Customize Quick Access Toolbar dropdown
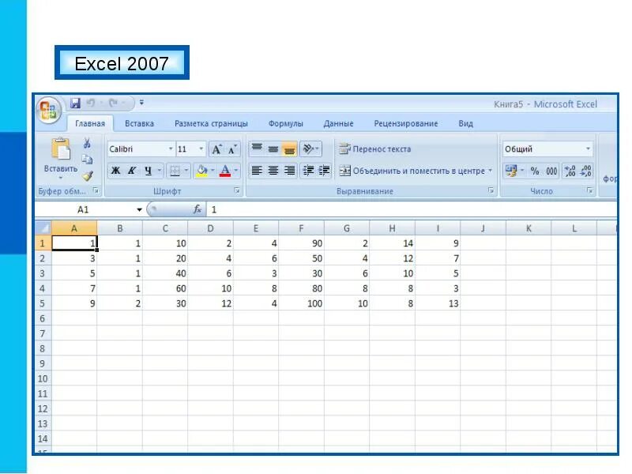The width and height of the screenshot is (632, 474). pos(141,103)
